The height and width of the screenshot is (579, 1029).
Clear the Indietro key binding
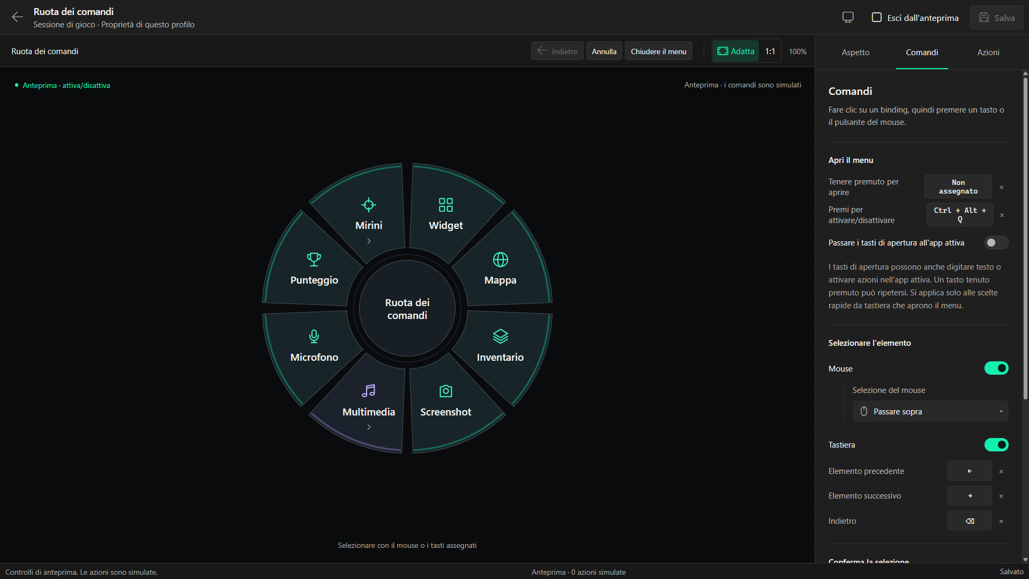[x=1001, y=521]
